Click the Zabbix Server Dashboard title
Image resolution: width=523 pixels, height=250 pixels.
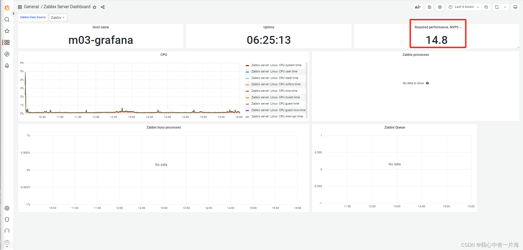[67, 7]
